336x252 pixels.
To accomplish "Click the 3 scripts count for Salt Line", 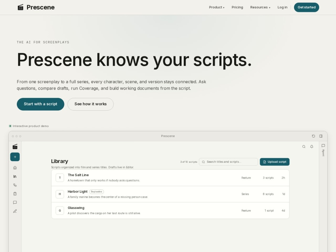I will coord(268,178).
